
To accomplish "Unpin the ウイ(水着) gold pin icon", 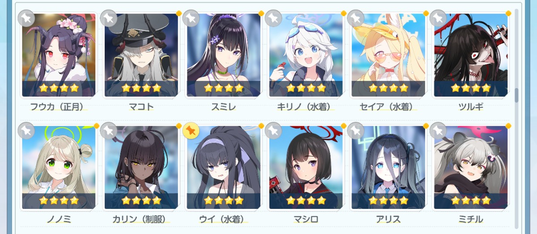I will 191,131.
